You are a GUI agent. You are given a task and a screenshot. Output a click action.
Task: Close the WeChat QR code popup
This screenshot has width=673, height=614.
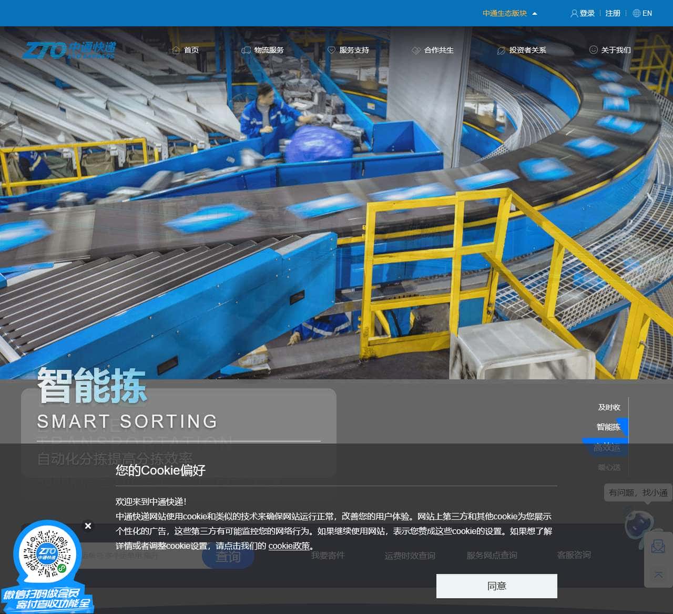click(88, 526)
